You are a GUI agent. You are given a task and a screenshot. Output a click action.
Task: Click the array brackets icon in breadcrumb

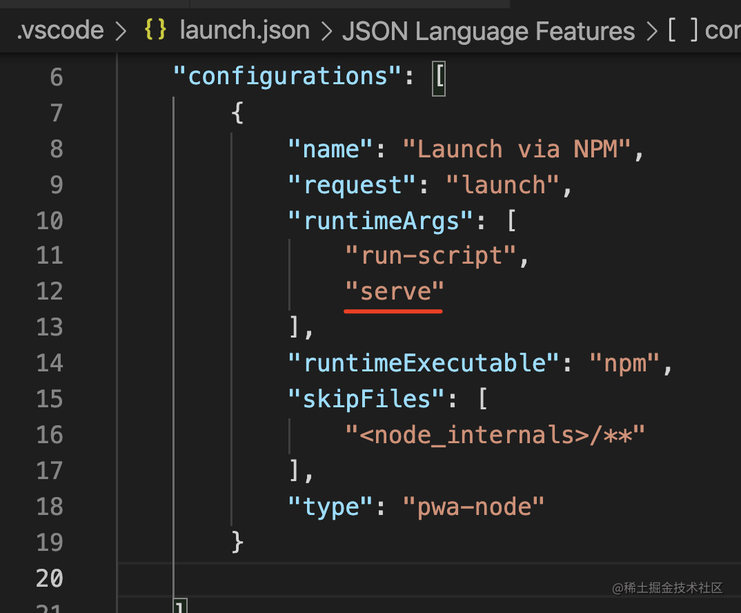click(683, 30)
